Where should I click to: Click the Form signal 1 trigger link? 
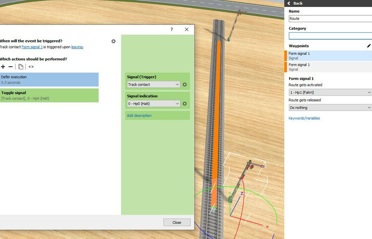[32, 47]
